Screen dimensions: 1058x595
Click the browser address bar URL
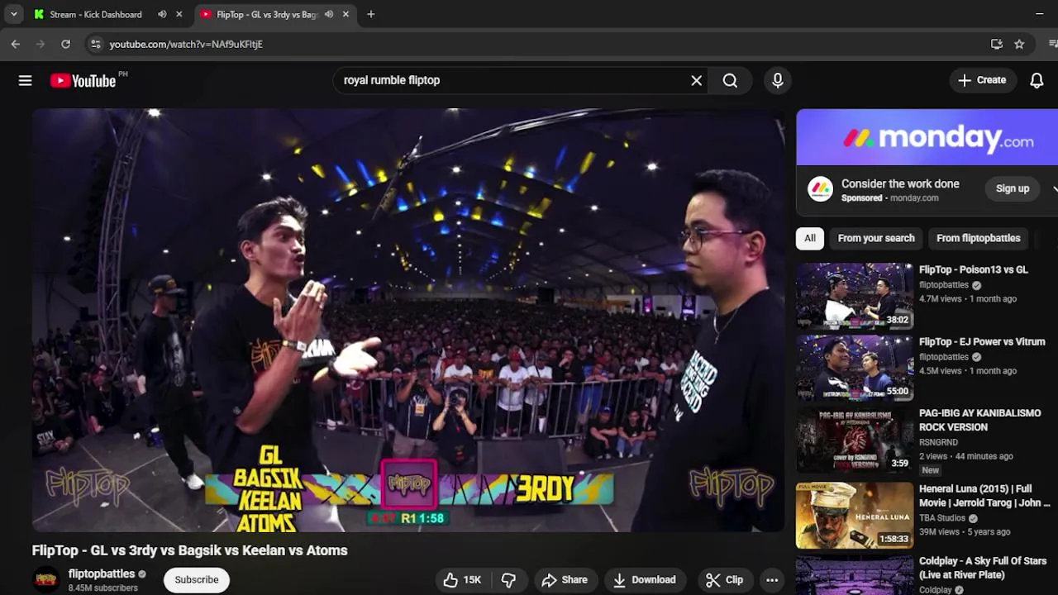(x=186, y=44)
